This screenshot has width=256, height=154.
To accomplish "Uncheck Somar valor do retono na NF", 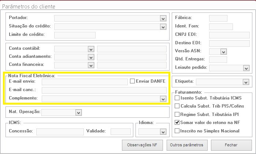I will [x=177, y=122].
